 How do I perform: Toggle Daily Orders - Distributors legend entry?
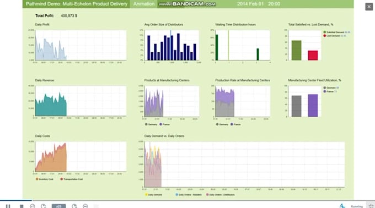point(220,195)
